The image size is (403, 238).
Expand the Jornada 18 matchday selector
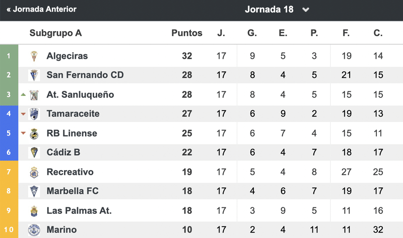pos(277,10)
